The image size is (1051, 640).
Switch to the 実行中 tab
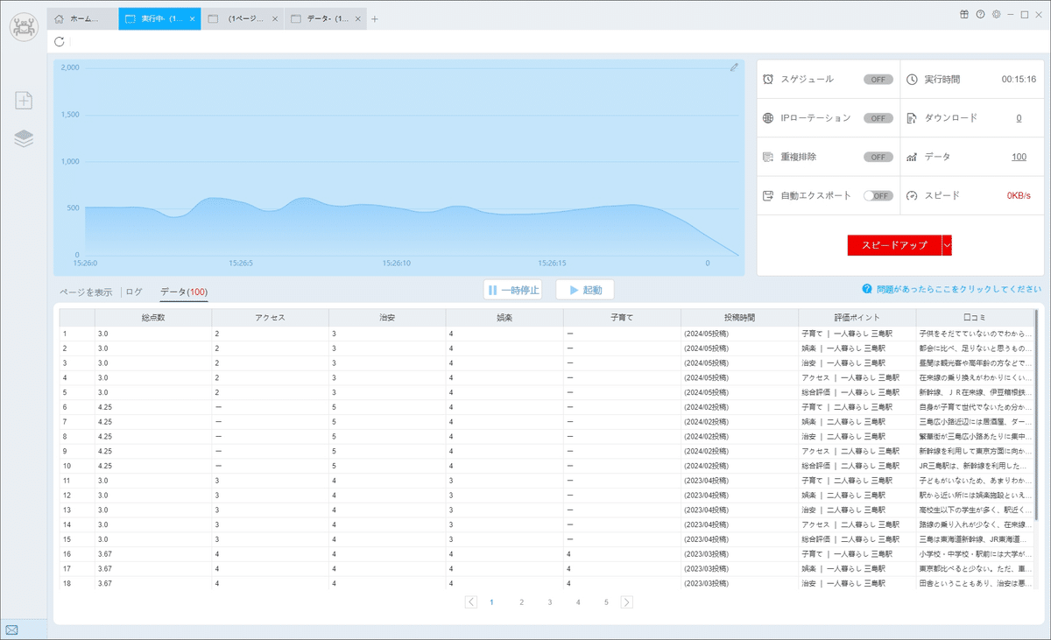[159, 18]
